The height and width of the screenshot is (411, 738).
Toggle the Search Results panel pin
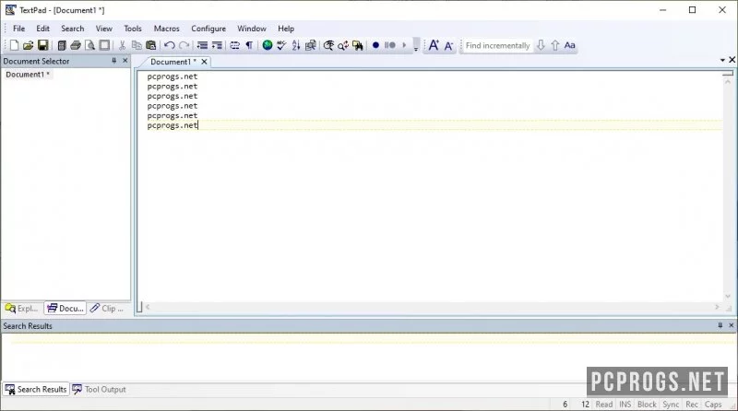point(720,325)
